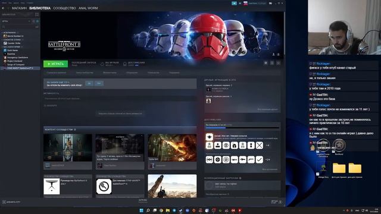This screenshot has width=381, height=214.
Task: Open the middle community content thumbnail
Action: point(120,148)
